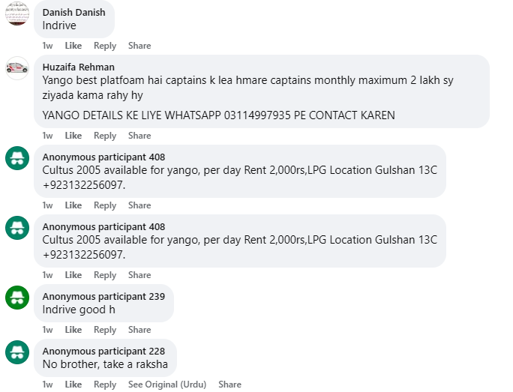Viewport: 513px width, 392px height.
Task: Click Anonymous participant 239 avatar icon
Action: [x=17, y=298]
